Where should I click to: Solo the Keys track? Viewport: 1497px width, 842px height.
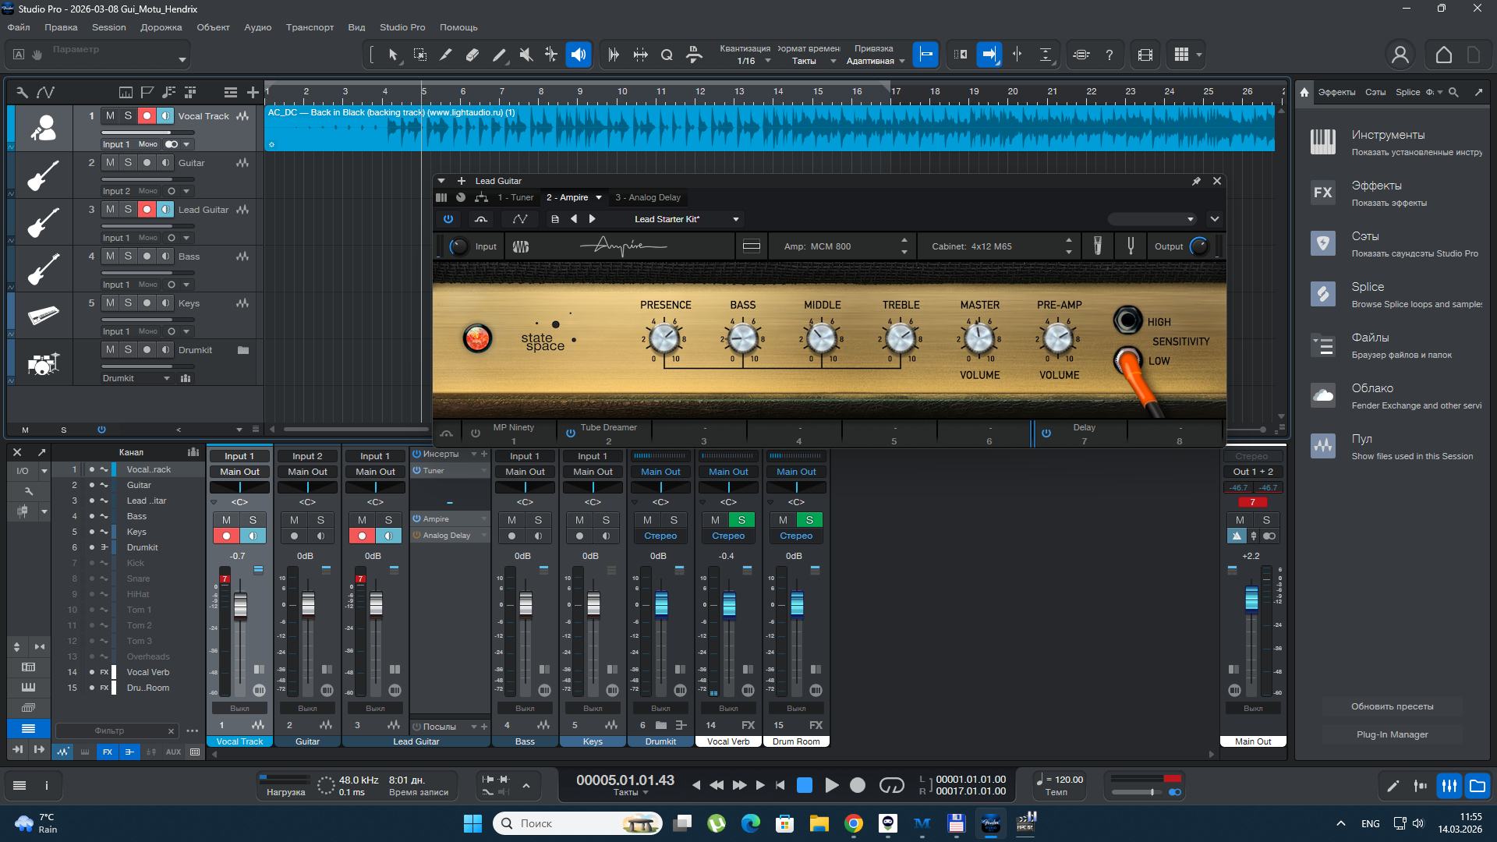[128, 303]
